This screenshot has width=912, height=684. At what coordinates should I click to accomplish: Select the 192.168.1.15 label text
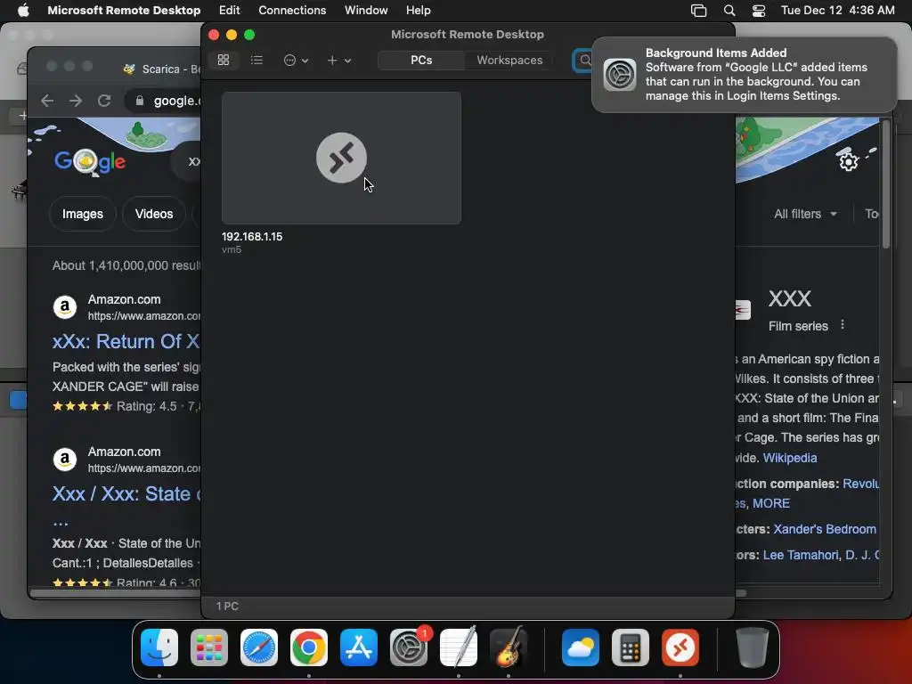pyautogui.click(x=252, y=237)
